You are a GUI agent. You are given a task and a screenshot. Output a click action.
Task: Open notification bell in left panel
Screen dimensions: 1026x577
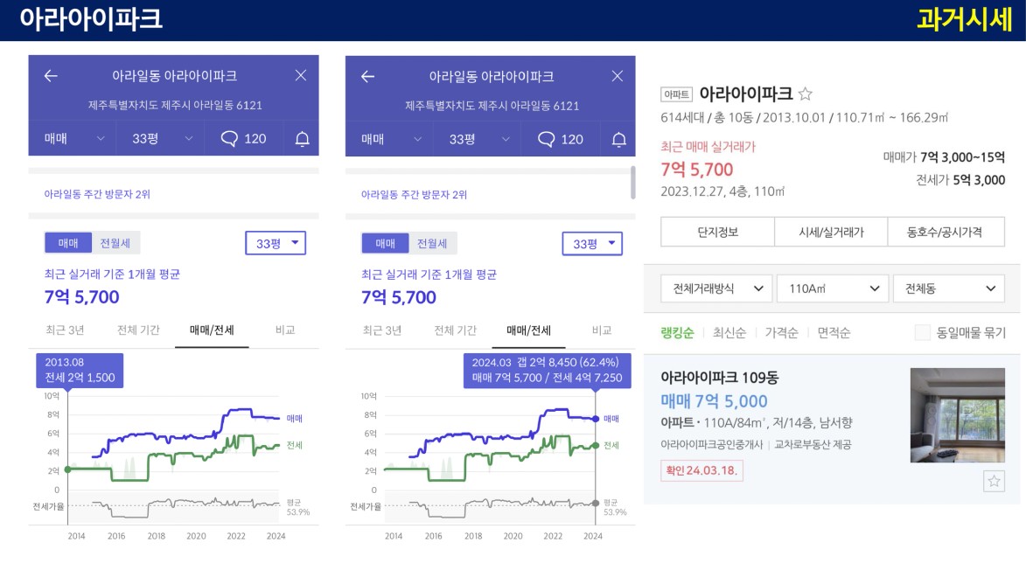pos(302,139)
